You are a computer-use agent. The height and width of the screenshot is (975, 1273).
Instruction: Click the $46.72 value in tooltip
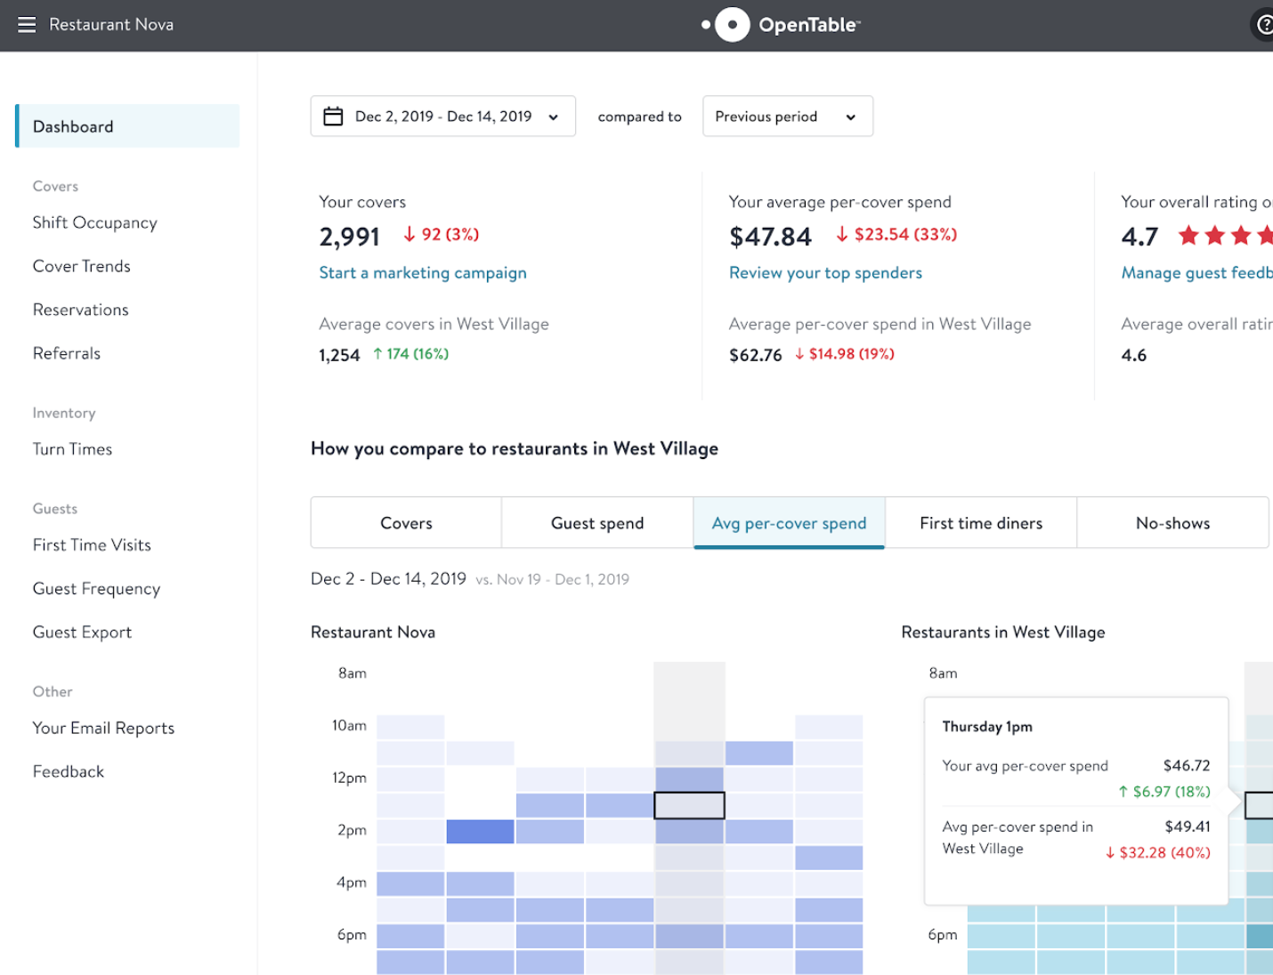click(1187, 766)
